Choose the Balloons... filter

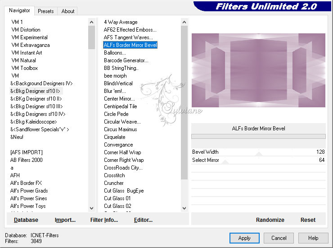(115, 53)
